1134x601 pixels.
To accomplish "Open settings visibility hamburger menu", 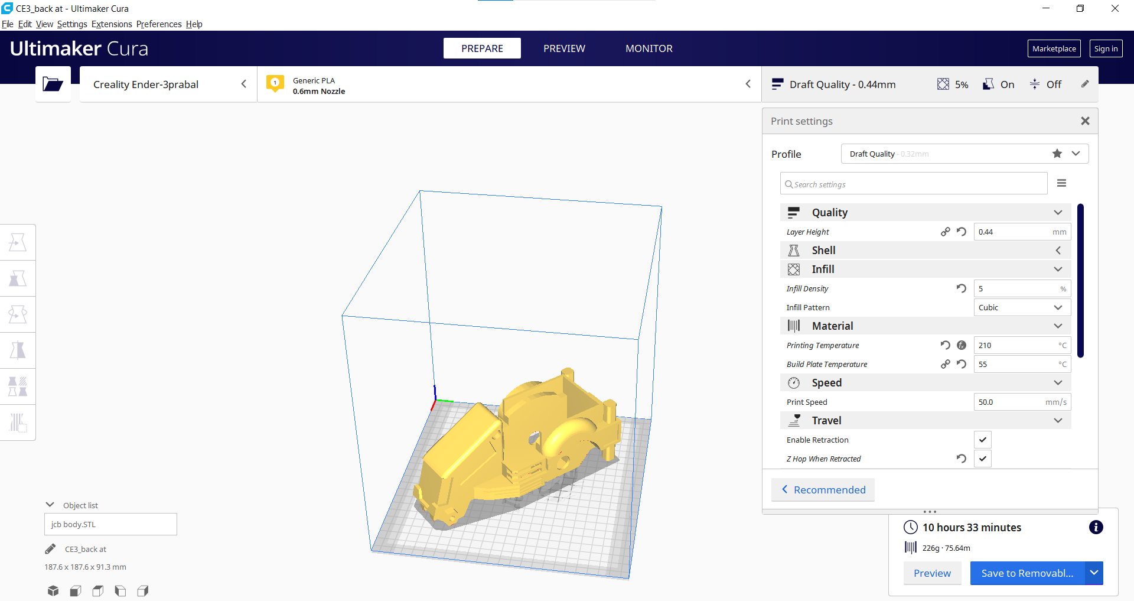I will 1061,183.
